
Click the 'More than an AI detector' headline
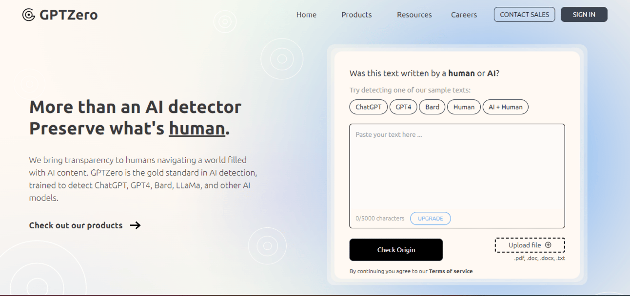tap(136, 107)
